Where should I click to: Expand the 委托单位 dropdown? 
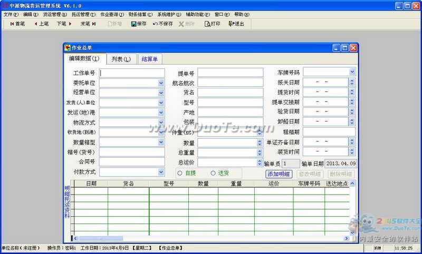click(161, 83)
